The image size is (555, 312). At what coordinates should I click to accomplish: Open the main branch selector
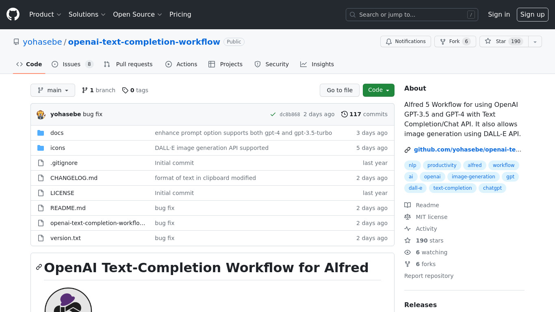tap(53, 90)
